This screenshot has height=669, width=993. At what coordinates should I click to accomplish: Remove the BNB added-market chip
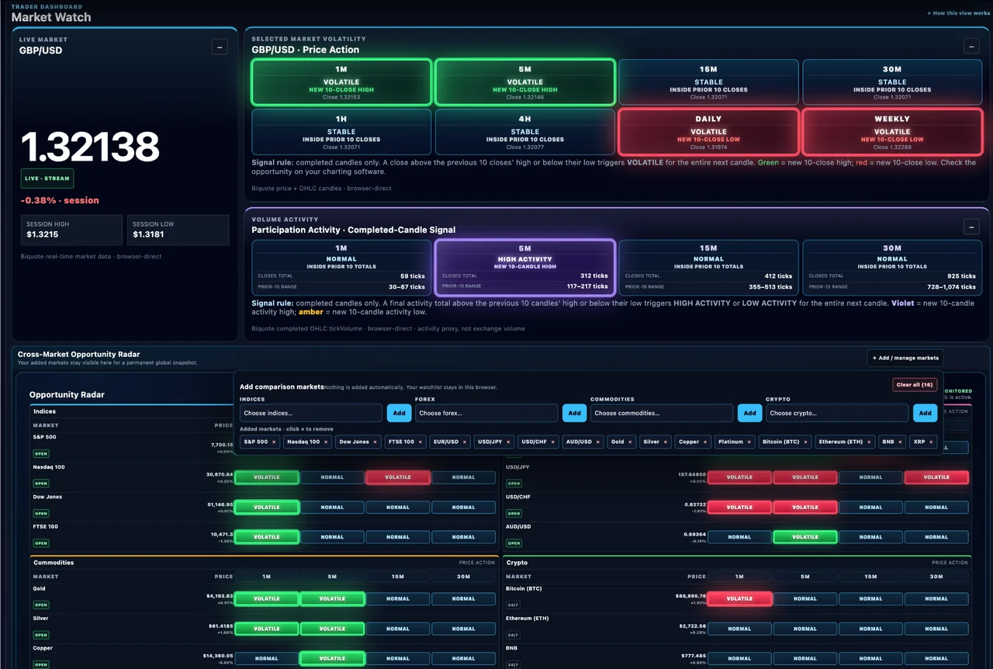[898, 442]
